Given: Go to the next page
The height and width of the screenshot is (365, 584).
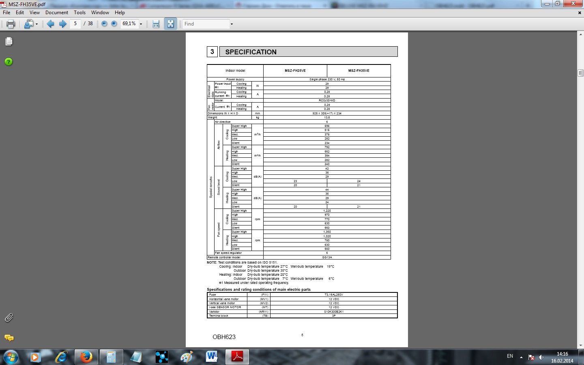Looking at the screenshot, I should coord(62,24).
